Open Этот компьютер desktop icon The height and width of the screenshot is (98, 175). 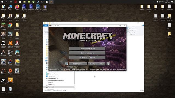coord(10,8)
